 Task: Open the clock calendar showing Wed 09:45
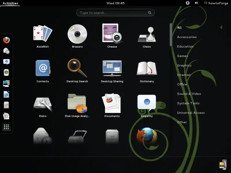[x=115, y=3]
